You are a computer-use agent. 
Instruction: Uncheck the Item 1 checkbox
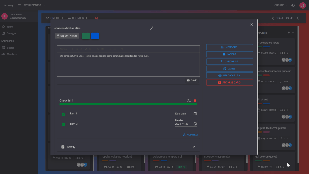pyautogui.click(x=64, y=114)
